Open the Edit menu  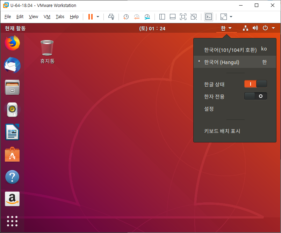[x=20, y=17]
